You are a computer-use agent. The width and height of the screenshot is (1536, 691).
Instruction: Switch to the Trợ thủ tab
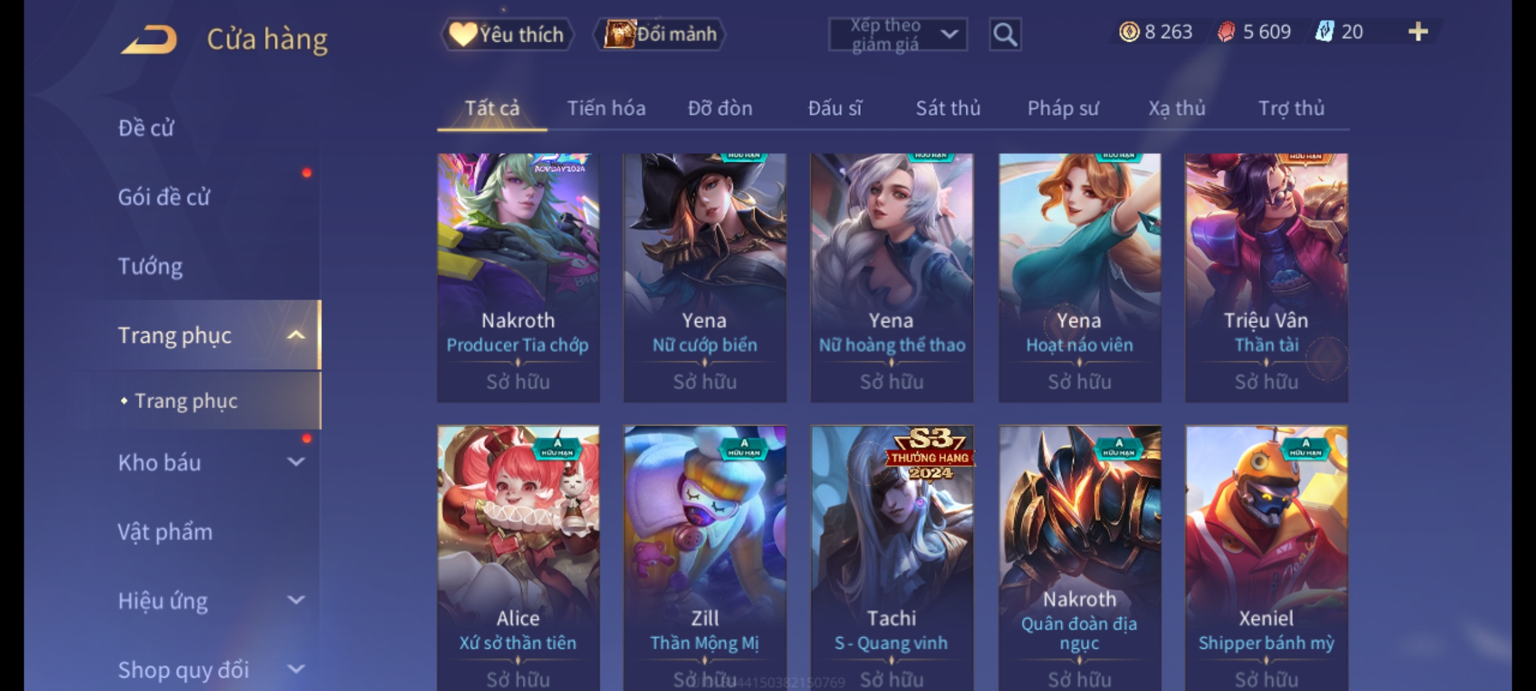1292,108
